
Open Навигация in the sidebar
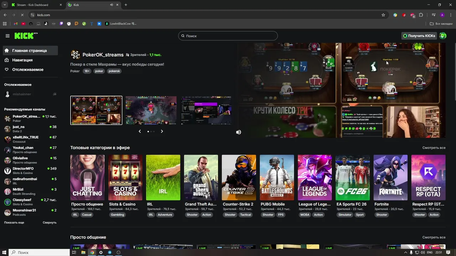31,60
